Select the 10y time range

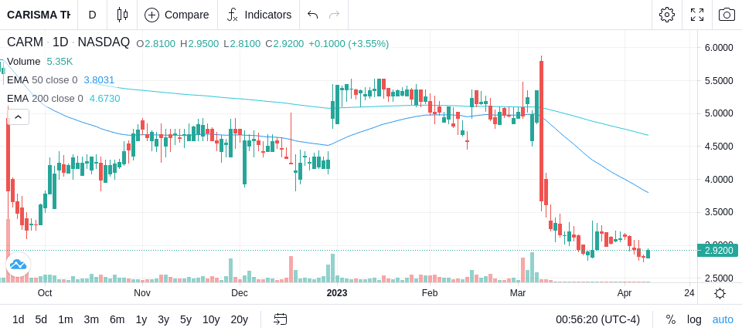pos(210,319)
